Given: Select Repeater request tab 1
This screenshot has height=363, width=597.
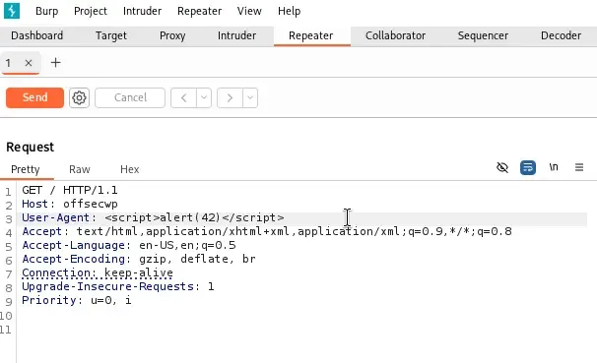Looking at the screenshot, I should (9, 63).
